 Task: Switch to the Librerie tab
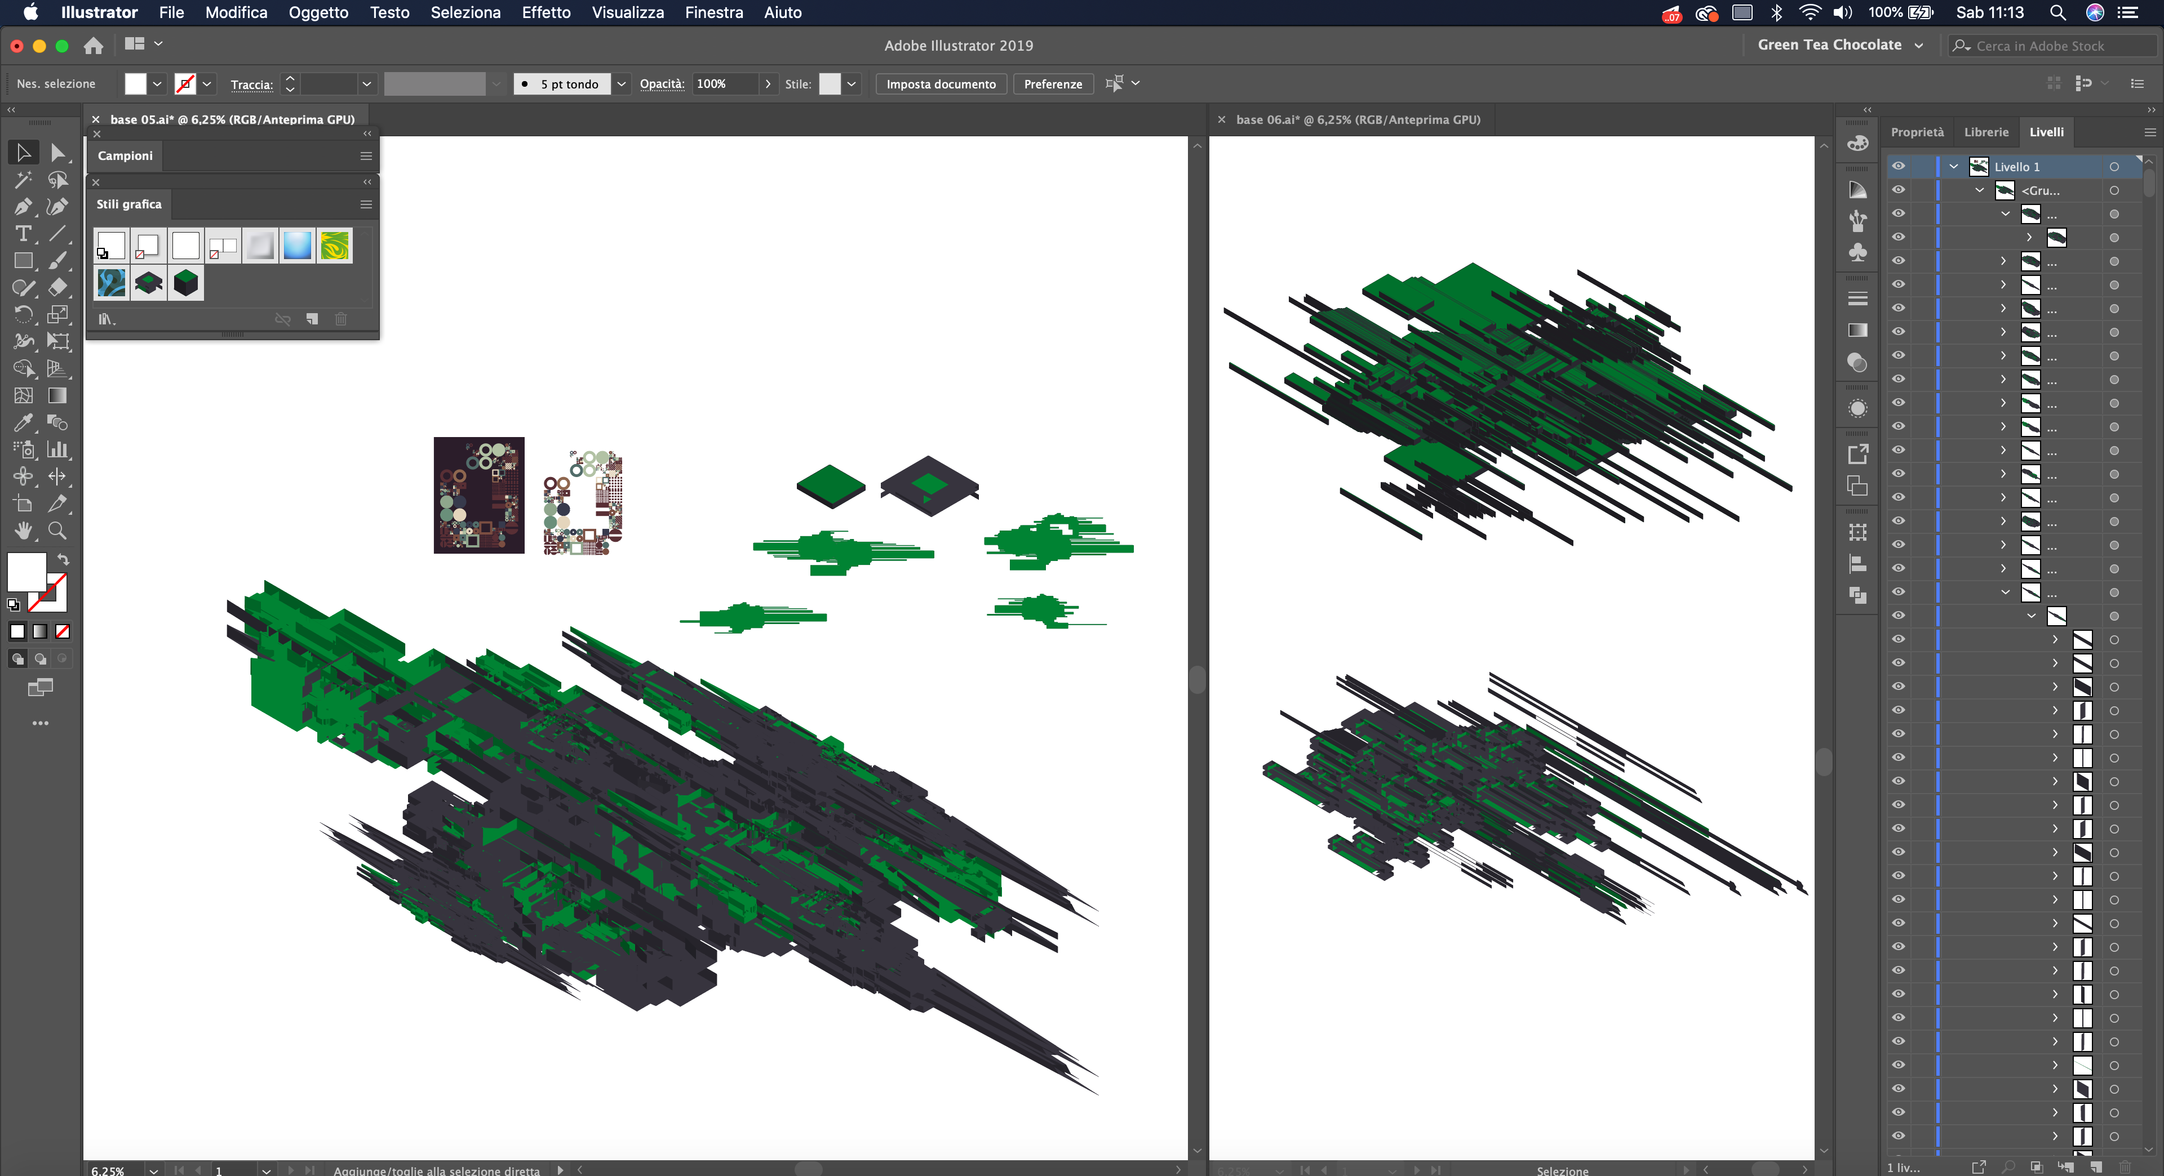point(1986,132)
